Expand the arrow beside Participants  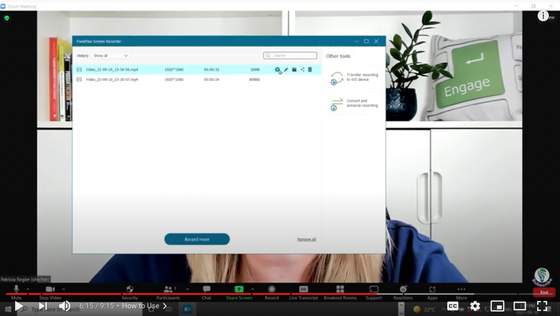(187, 289)
